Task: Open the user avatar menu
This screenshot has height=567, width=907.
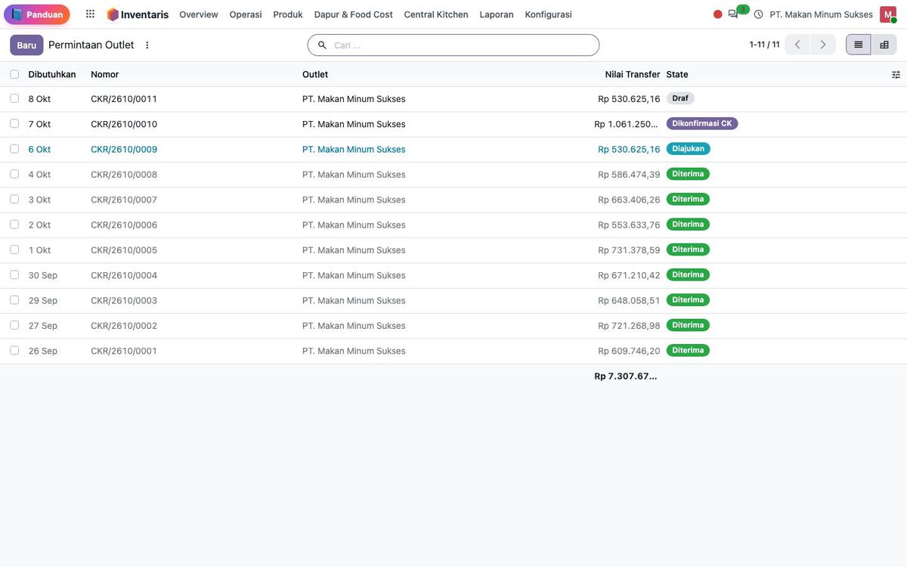Action: pyautogui.click(x=888, y=14)
